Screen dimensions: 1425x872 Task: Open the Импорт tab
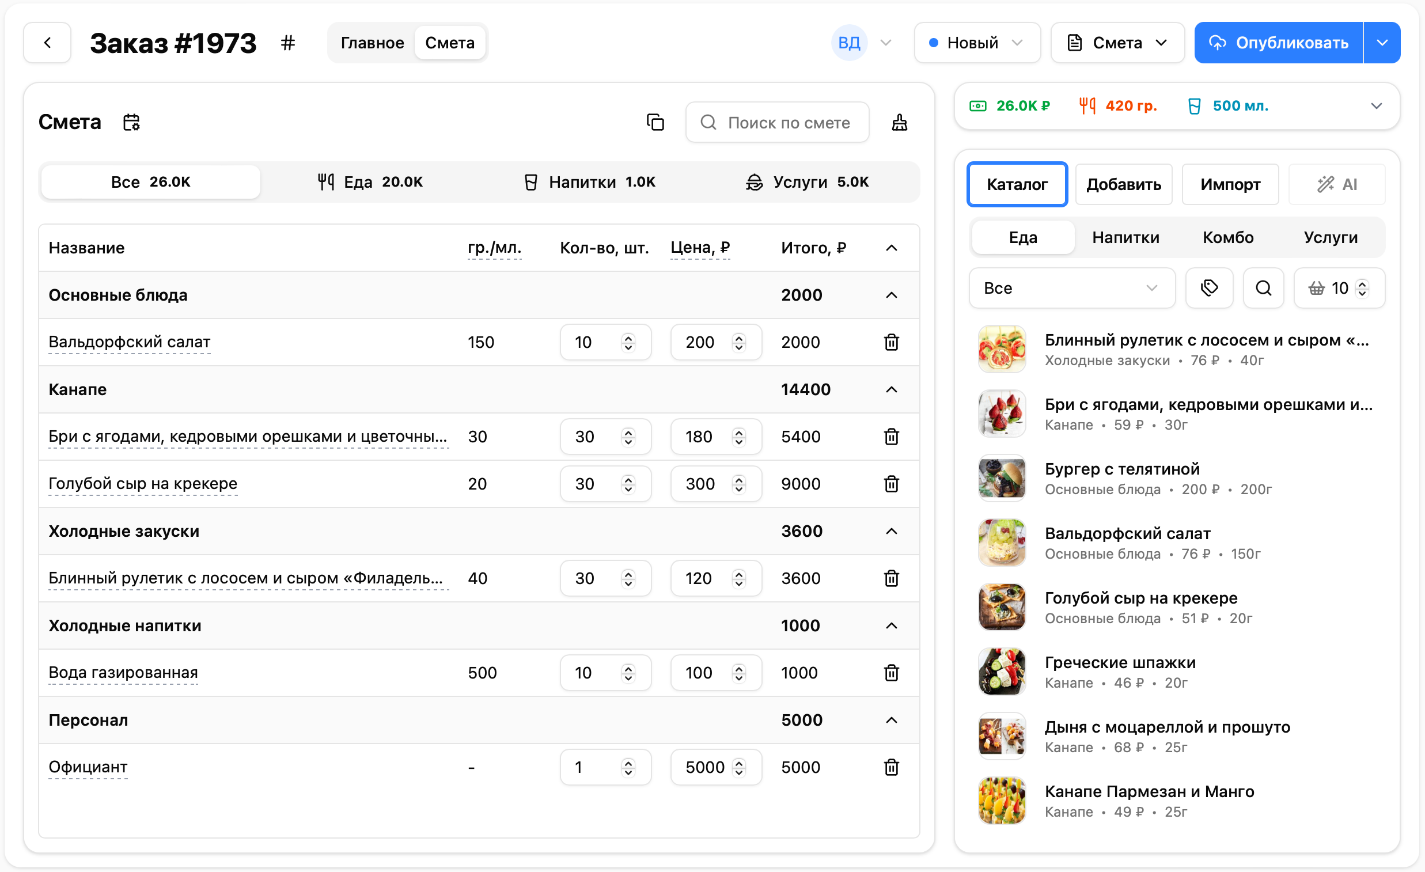1230,184
